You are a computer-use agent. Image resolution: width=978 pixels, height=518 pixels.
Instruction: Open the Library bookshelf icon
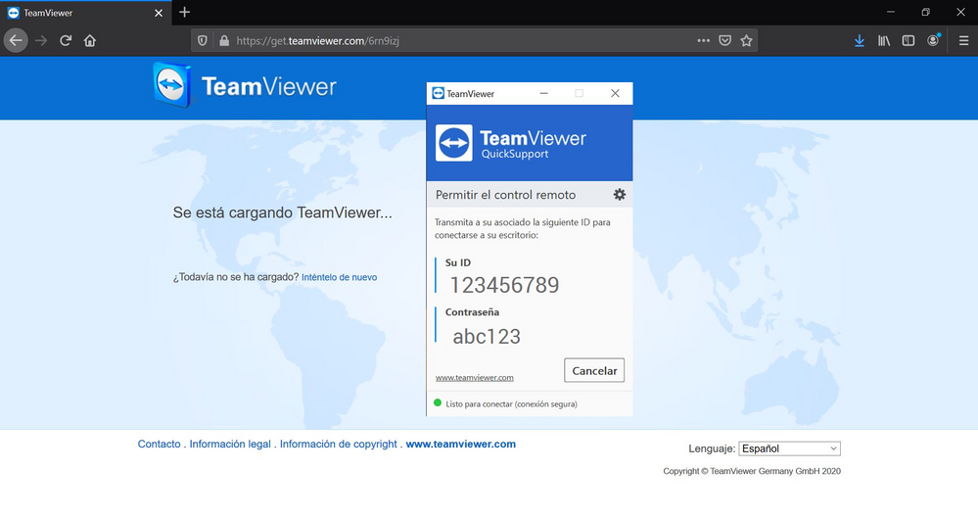point(884,40)
